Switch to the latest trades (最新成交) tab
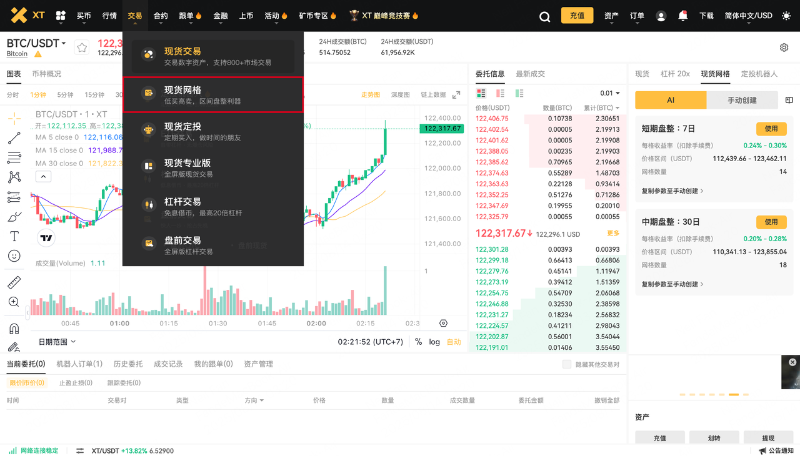800x456 pixels. click(x=530, y=74)
